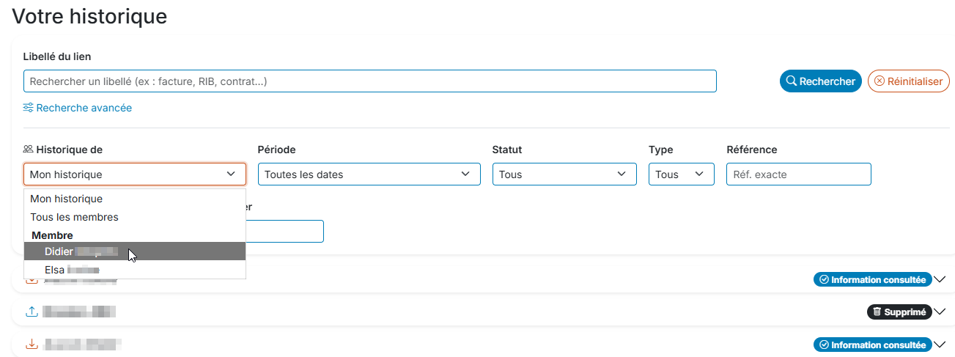Screen dimensions: 955x357
Task: Click the download icon on the last row
Action: tap(32, 344)
